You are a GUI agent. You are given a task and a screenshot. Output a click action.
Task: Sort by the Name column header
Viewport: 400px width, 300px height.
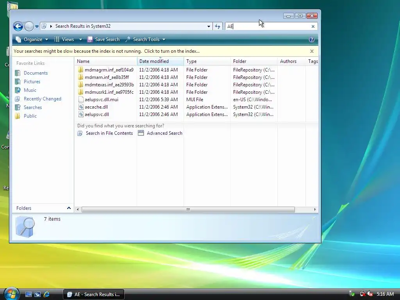coord(106,61)
